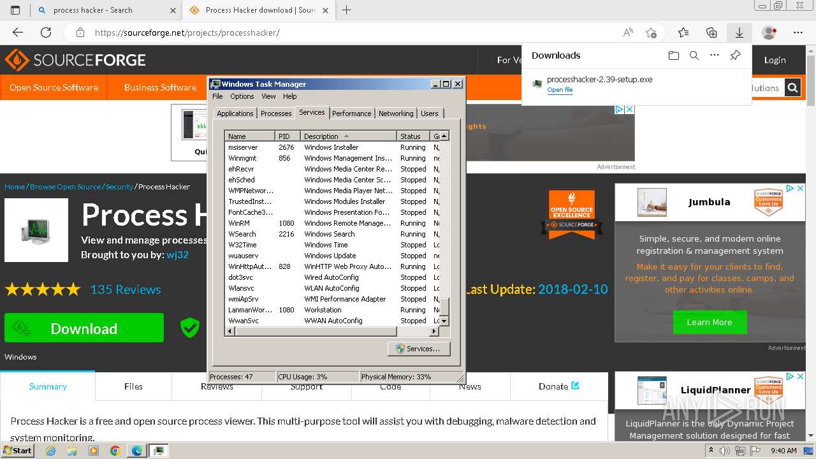
Task: Select the wuauserv service row
Action: 333,256
